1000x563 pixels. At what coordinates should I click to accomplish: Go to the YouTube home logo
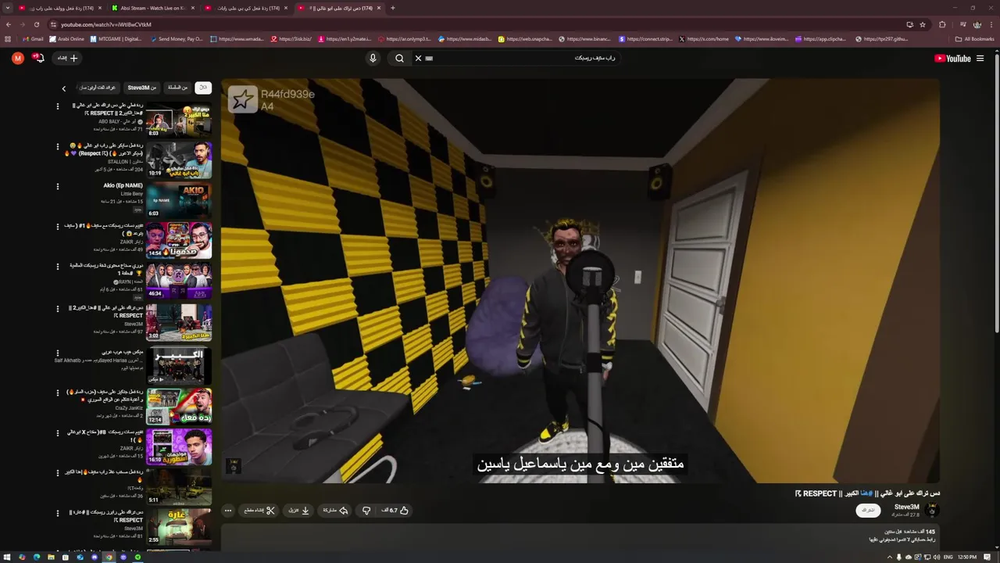pos(952,58)
